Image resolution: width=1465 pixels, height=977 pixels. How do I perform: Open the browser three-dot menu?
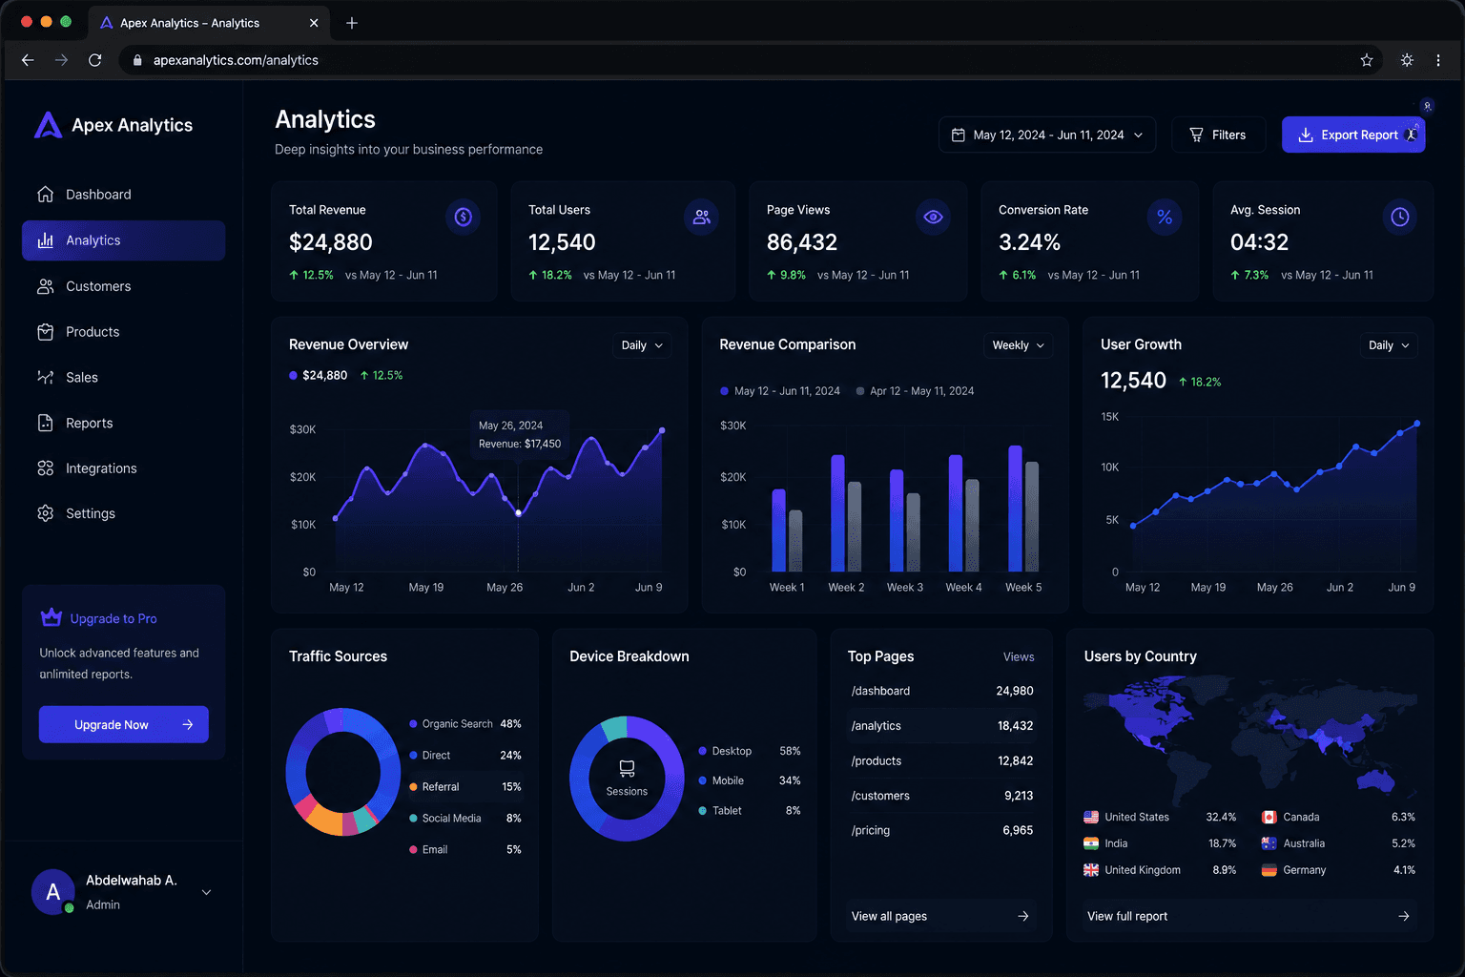point(1438,60)
